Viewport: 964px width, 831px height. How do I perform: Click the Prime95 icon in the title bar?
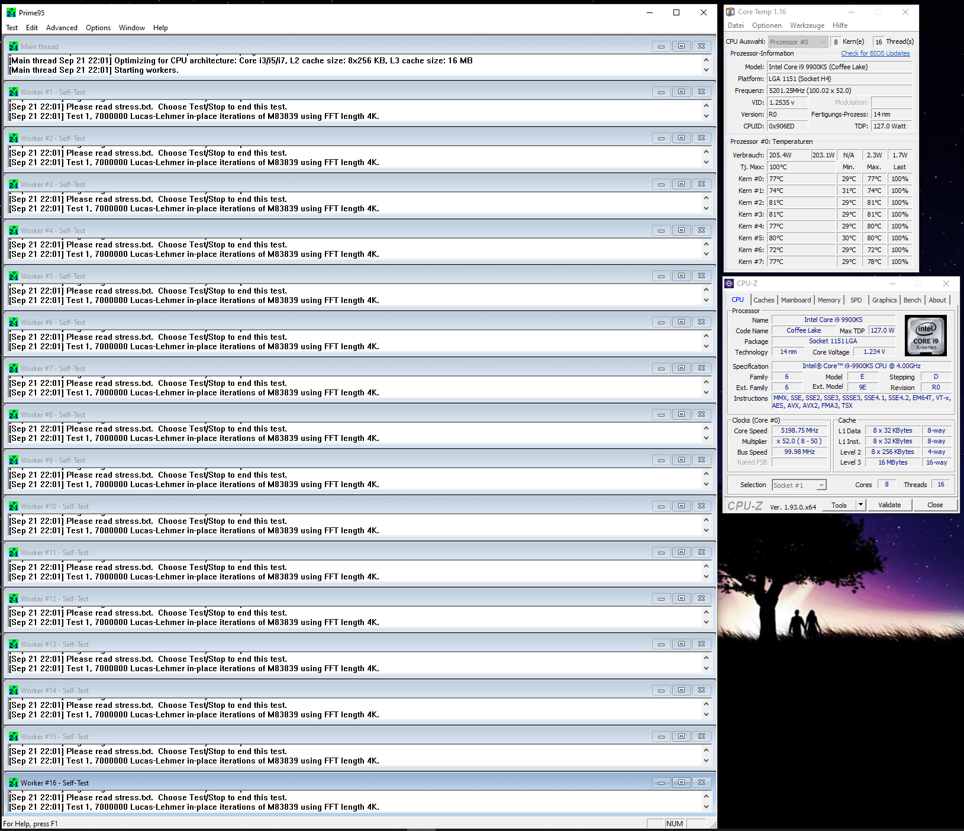[x=11, y=12]
